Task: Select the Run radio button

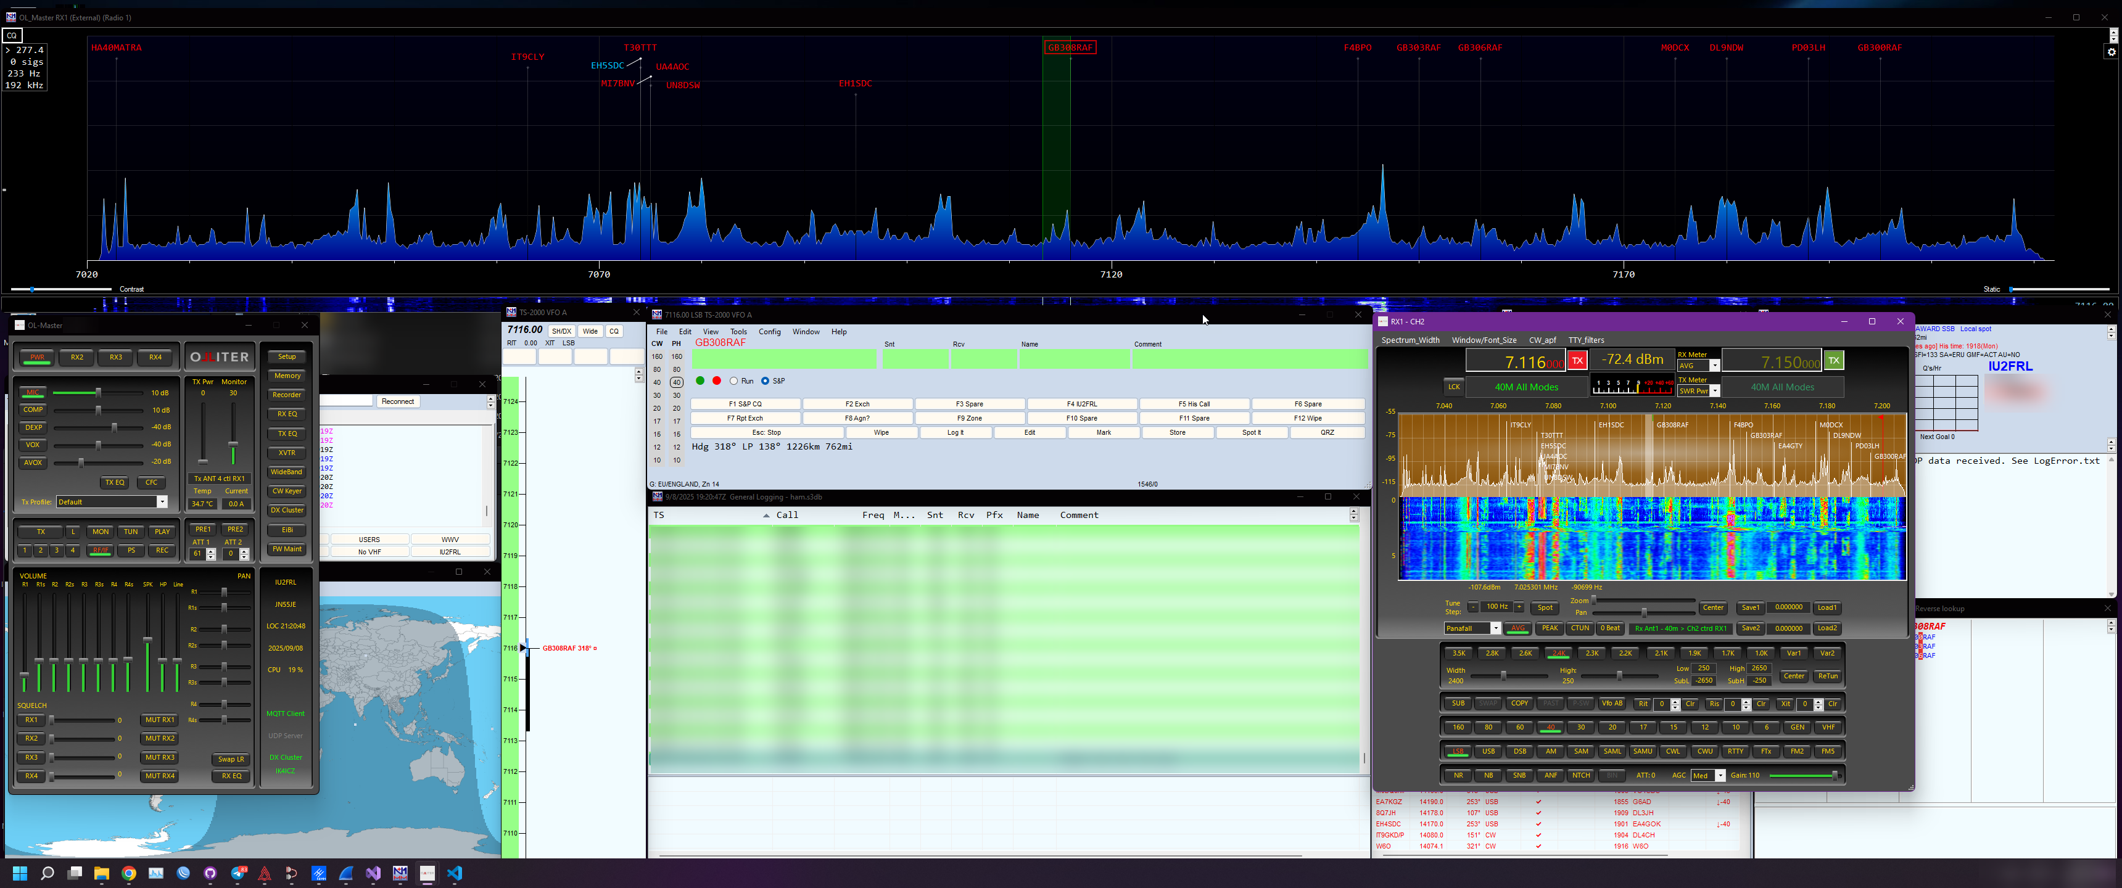Action: point(734,380)
